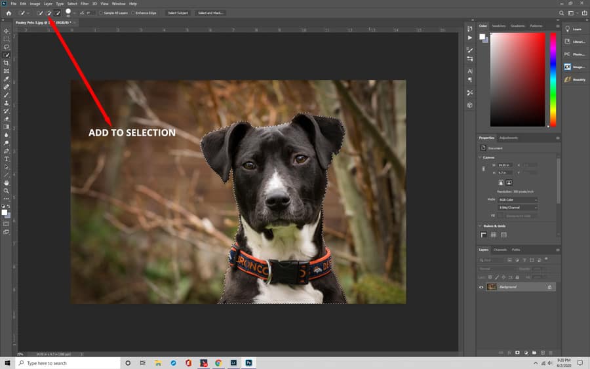Open the File menu
This screenshot has width=590, height=369.
point(14,4)
